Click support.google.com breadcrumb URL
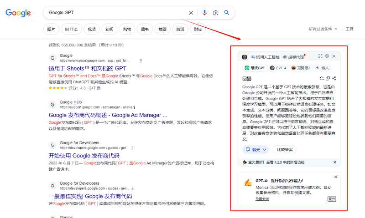 [97, 107]
